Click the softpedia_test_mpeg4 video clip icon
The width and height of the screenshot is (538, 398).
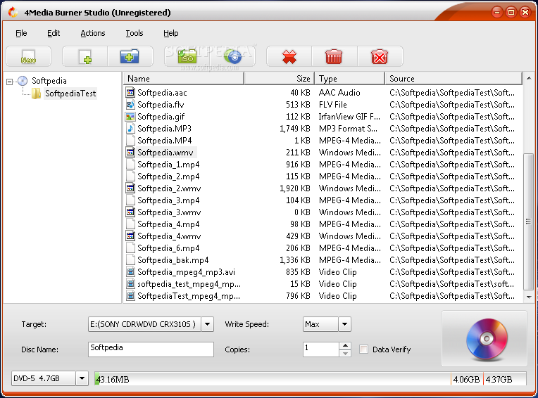click(130, 284)
